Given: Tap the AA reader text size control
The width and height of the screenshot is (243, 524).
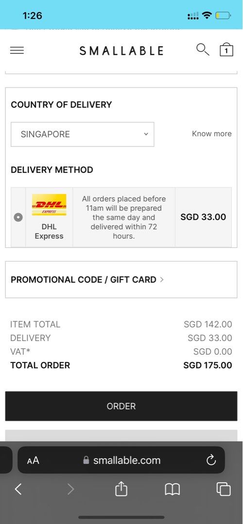Looking at the screenshot, I should click(33, 460).
